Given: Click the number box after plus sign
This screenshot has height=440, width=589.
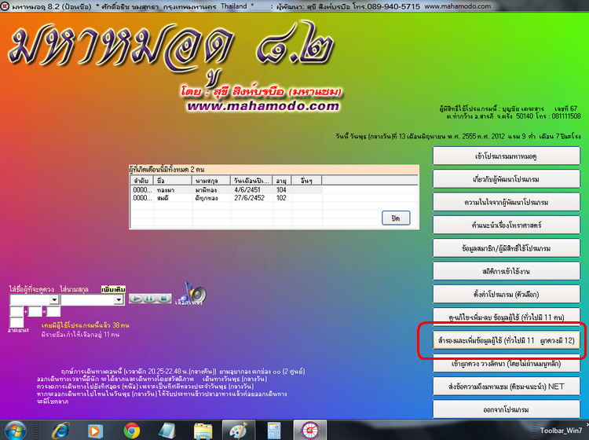Looking at the screenshot, I should [x=35, y=311].
